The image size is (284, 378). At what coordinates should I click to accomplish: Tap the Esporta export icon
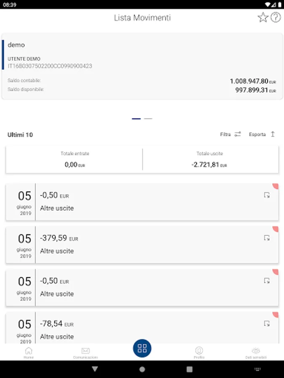(x=273, y=134)
